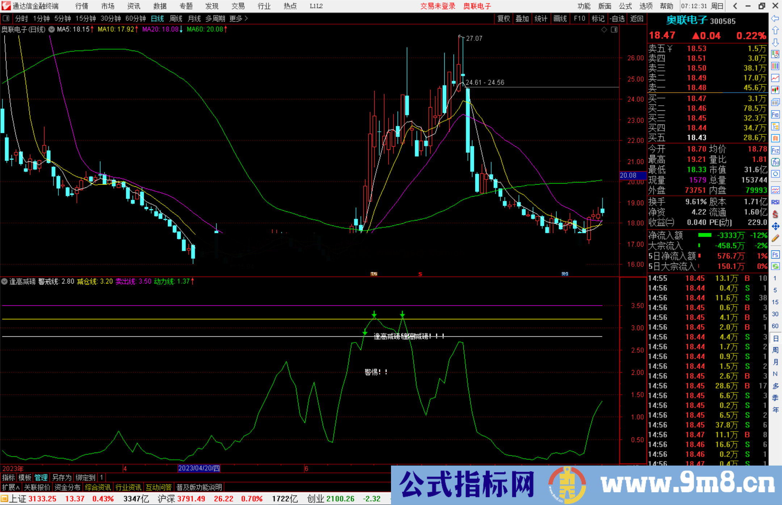Click -自选 to remove stock from watchlist

pyautogui.click(x=617, y=18)
